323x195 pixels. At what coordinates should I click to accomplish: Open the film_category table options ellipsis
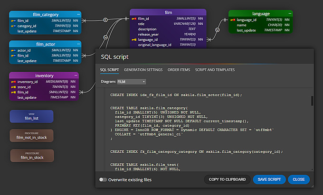coord(78,15)
